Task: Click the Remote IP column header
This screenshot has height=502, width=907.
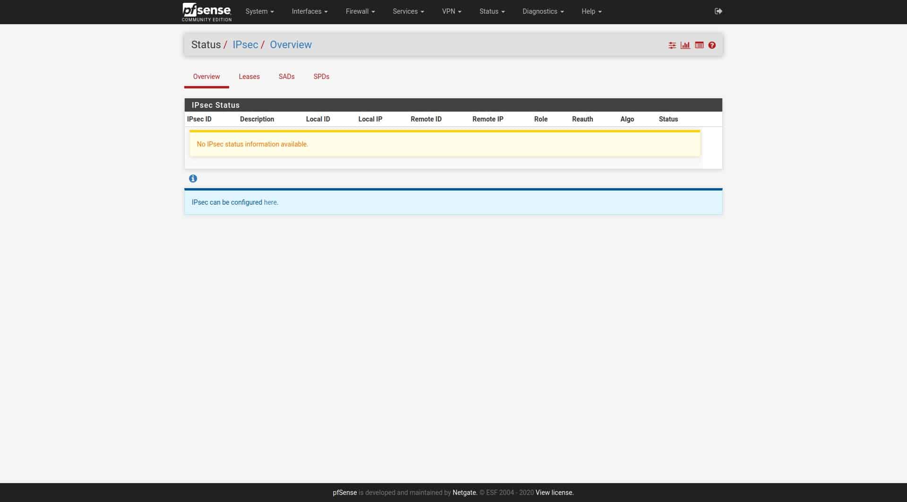Action: click(488, 119)
